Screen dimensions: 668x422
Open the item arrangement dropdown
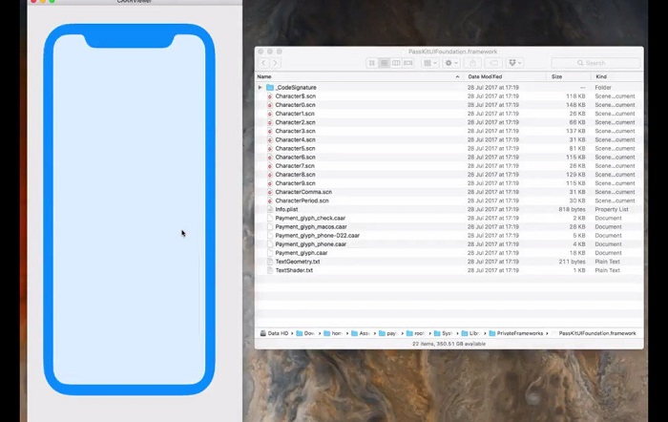[x=429, y=63]
